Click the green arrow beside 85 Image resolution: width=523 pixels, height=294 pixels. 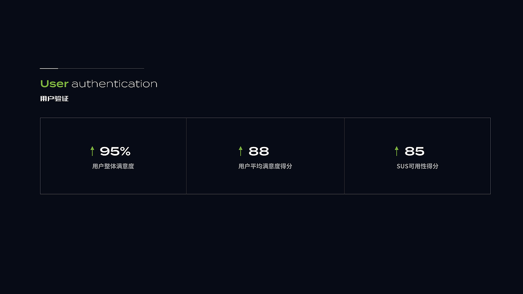click(396, 151)
